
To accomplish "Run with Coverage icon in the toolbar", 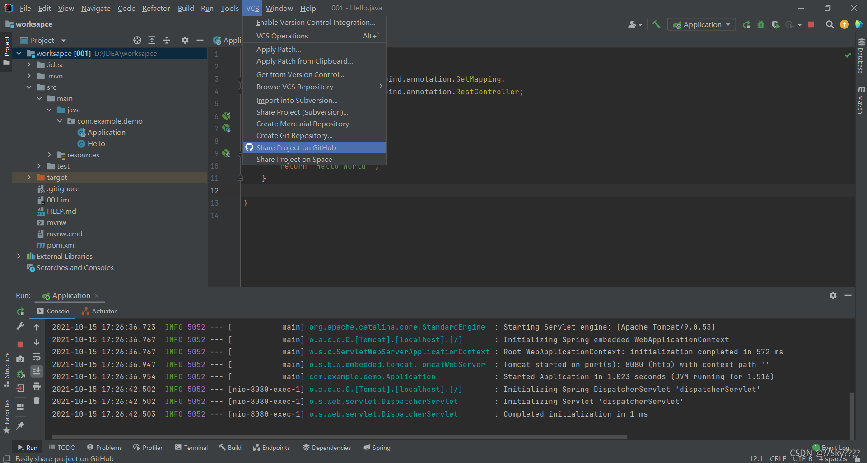I will click(x=775, y=25).
